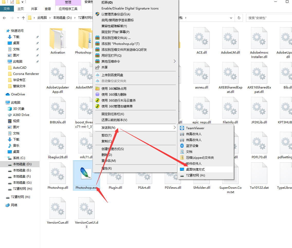The width and height of the screenshot is (292, 248).
Task: Choose Enable/Disable Digital Signature Icons
Action: tap(135, 8)
